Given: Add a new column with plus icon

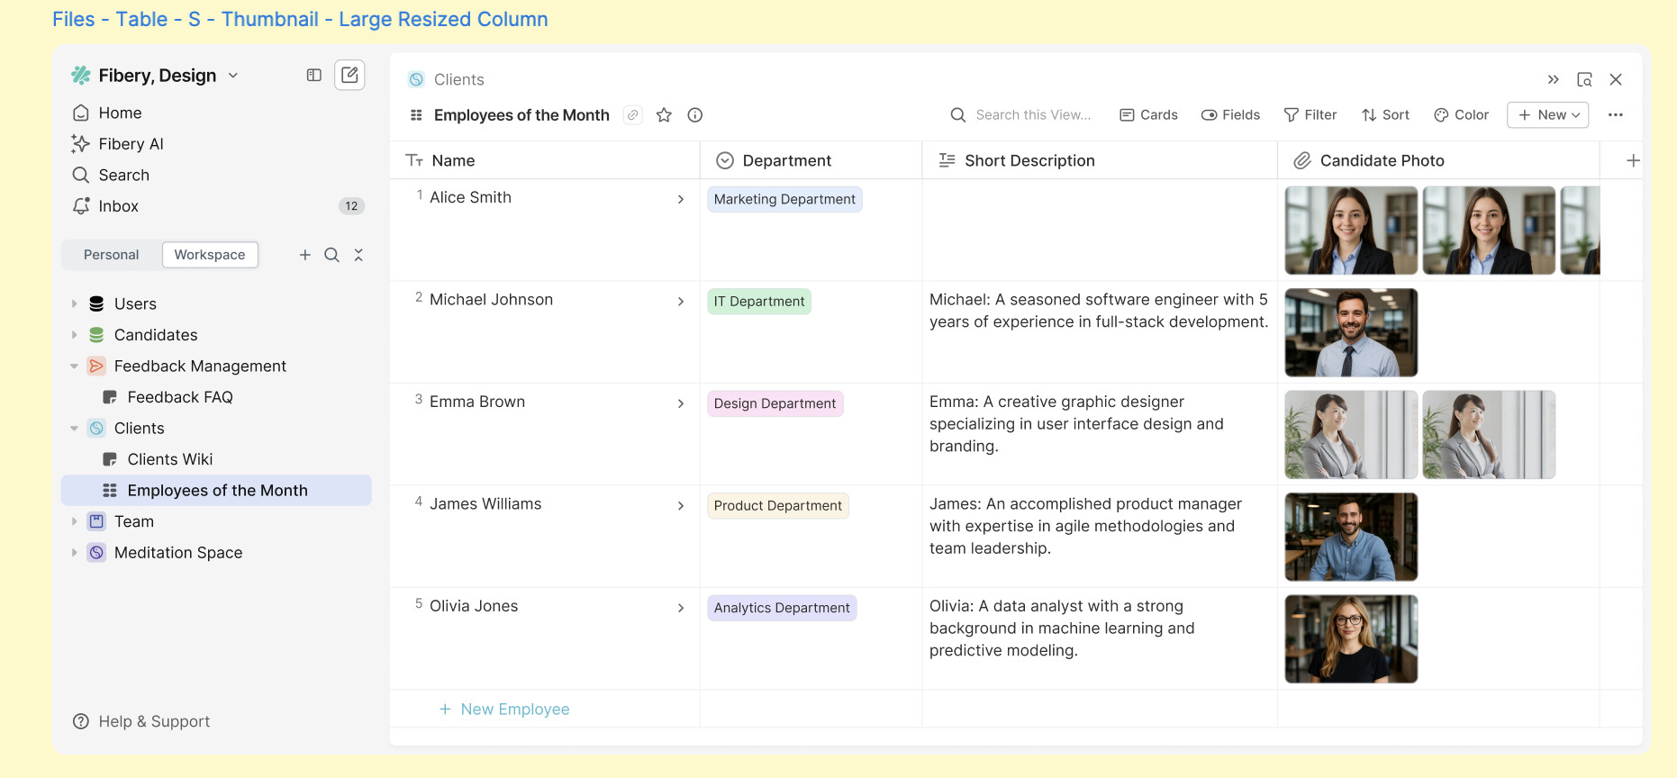Looking at the screenshot, I should pos(1632,160).
